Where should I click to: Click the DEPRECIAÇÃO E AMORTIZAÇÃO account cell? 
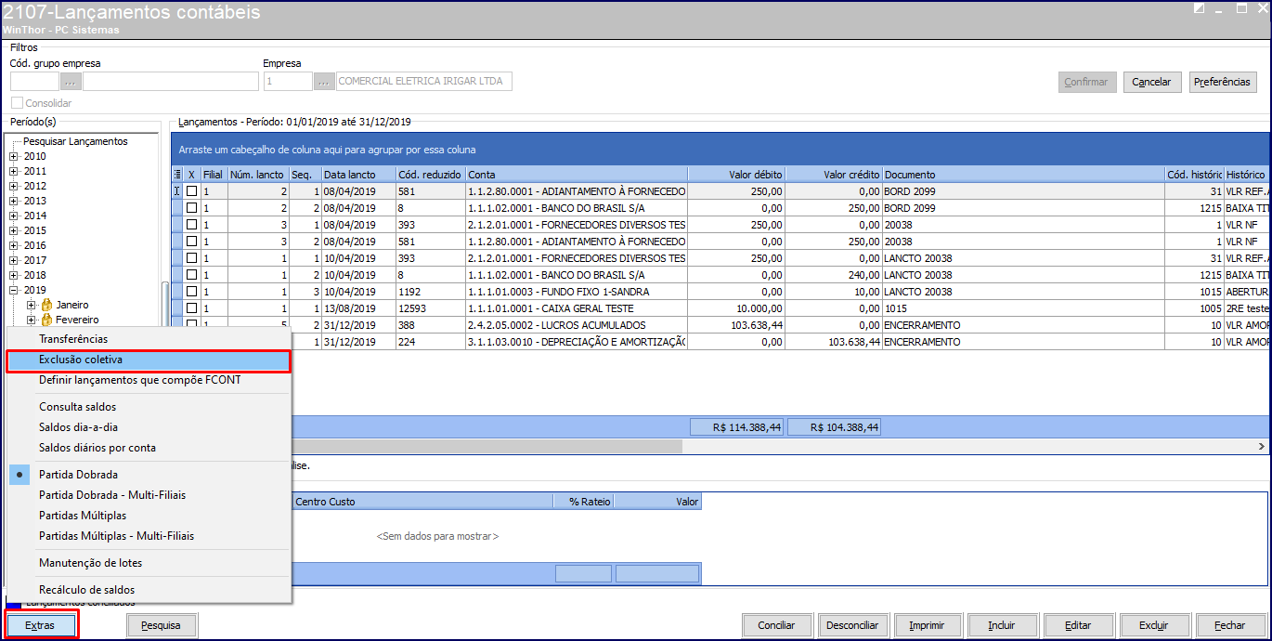pyautogui.click(x=577, y=342)
